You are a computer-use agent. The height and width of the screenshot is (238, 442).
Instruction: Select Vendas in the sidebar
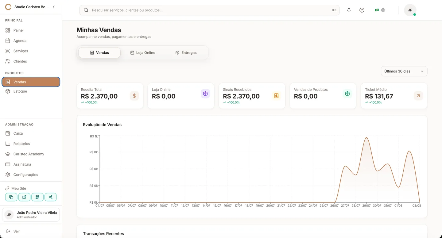31,82
